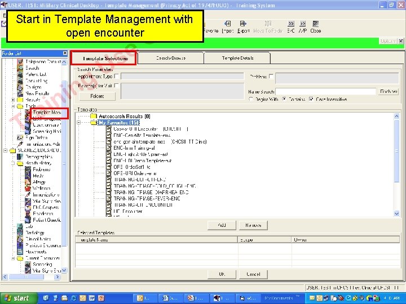The height and width of the screenshot is (304, 406).
Task: Switch to the Search/Browse tab
Action: (x=171, y=58)
